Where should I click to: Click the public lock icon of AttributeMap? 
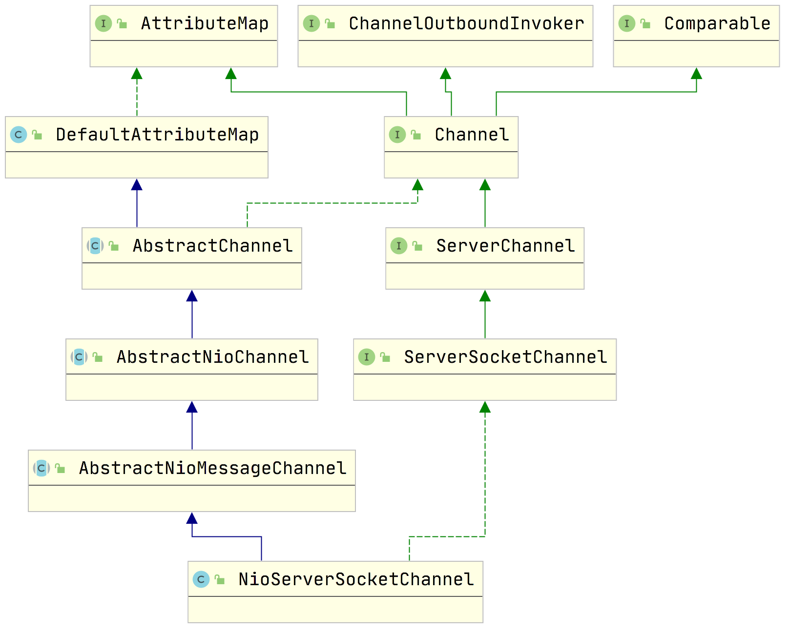click(x=122, y=23)
